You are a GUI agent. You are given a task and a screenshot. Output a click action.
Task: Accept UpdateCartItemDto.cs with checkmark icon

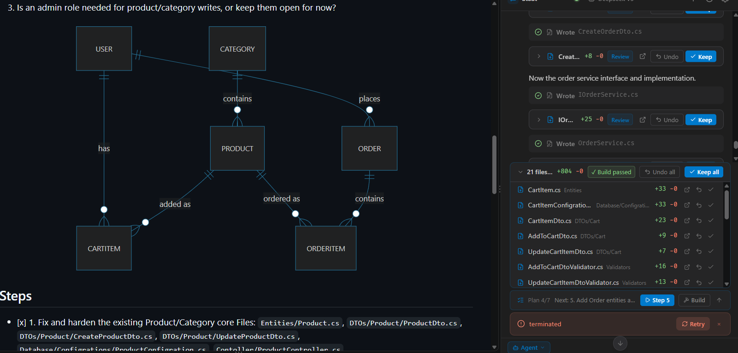(711, 251)
